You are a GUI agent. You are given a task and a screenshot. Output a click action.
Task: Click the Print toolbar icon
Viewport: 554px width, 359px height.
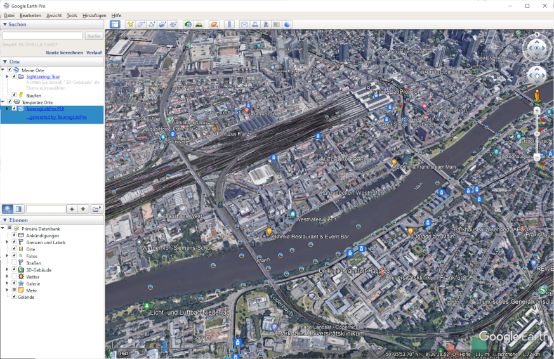pos(255,24)
